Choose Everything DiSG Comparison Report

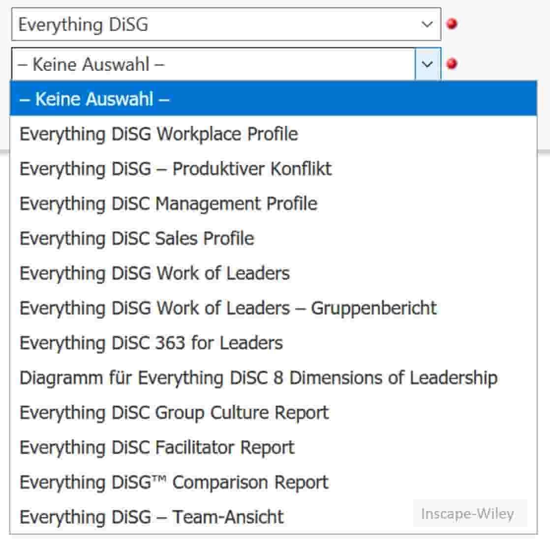[174, 483]
